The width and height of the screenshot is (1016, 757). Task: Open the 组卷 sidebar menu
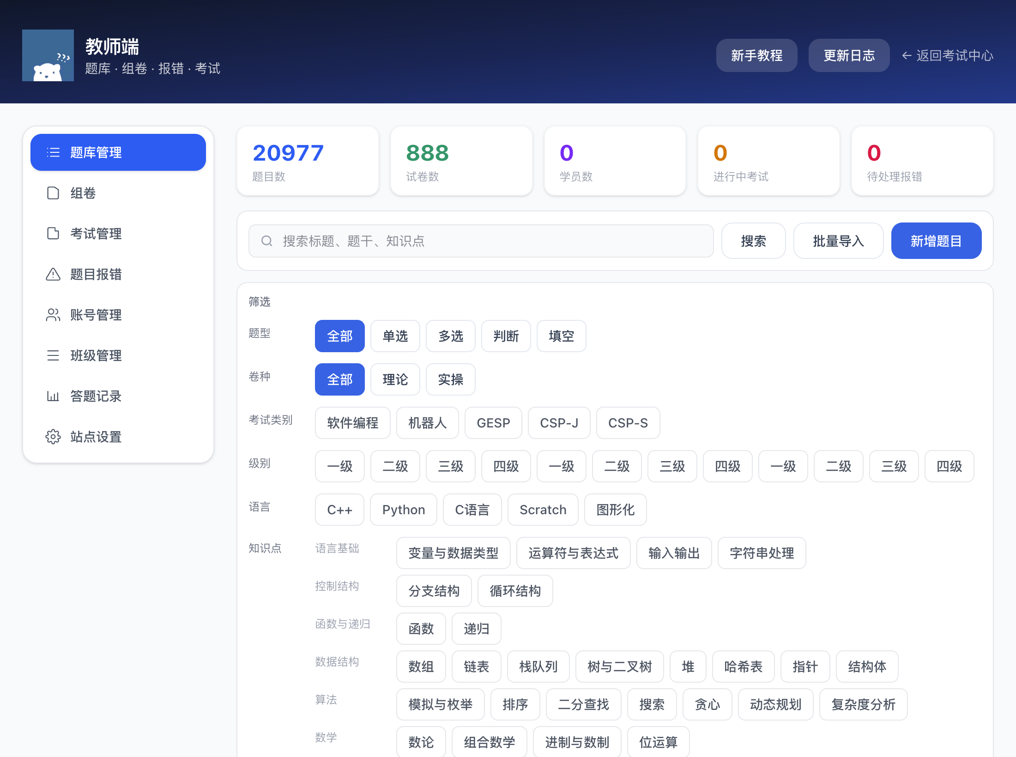118,193
